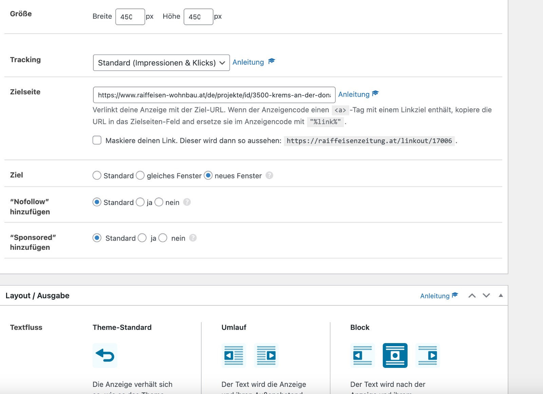Focus the Zielseite URL field
The image size is (543, 394).
tap(214, 95)
